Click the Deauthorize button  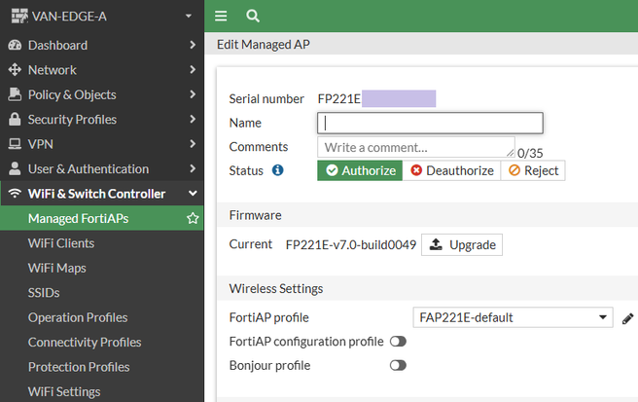451,170
